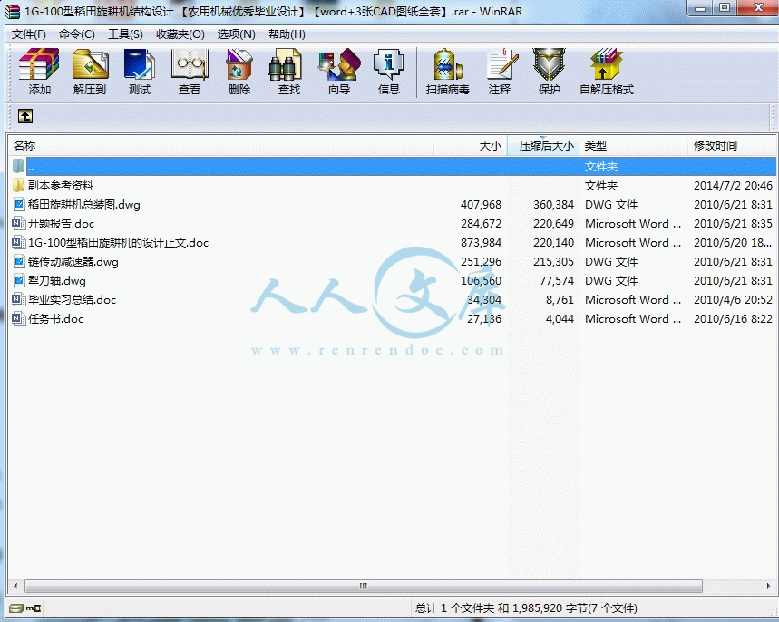This screenshot has width=779, height=622.
Task: Close the WinRAR window
Action: pyautogui.click(x=758, y=8)
